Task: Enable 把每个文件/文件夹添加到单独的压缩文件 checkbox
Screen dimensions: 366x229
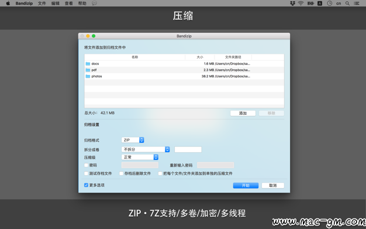Action: point(160,173)
